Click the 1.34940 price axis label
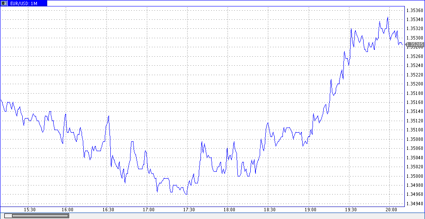Screen dimensions: 425x219 (x=415, y=204)
